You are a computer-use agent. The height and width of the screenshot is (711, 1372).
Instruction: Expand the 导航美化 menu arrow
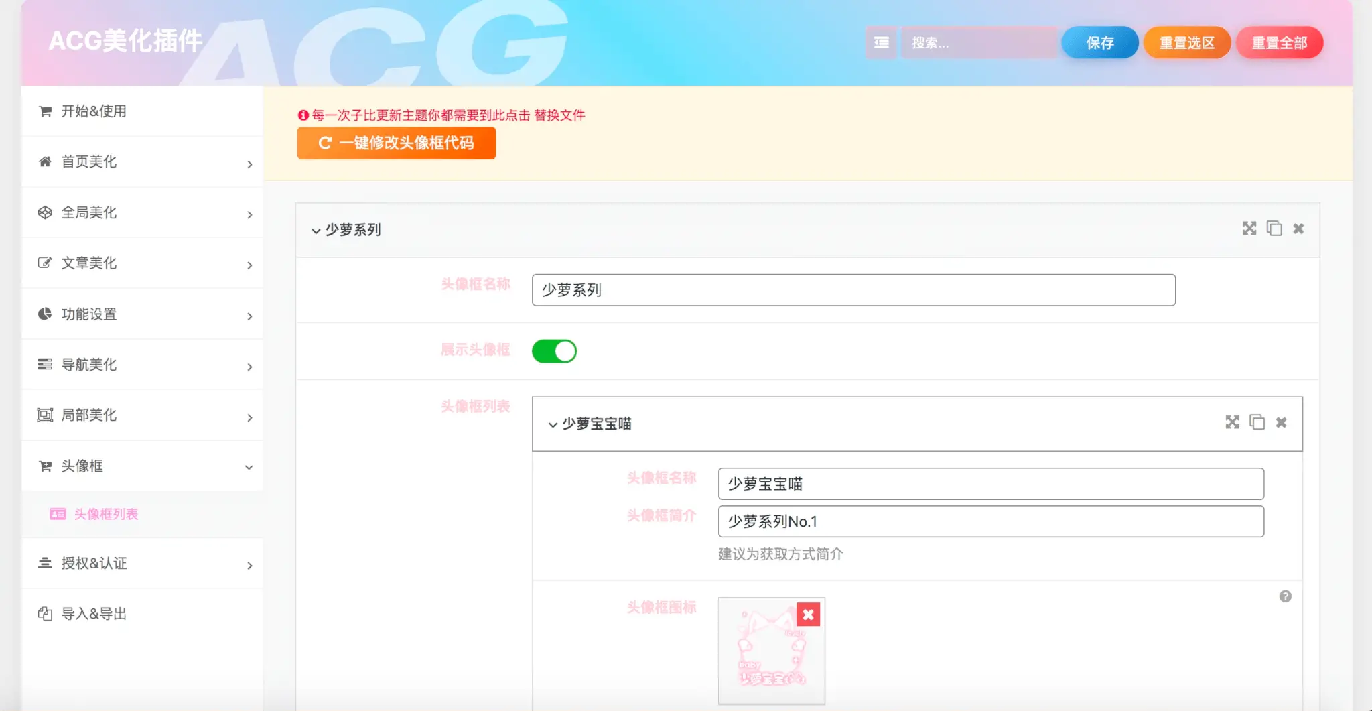click(249, 365)
